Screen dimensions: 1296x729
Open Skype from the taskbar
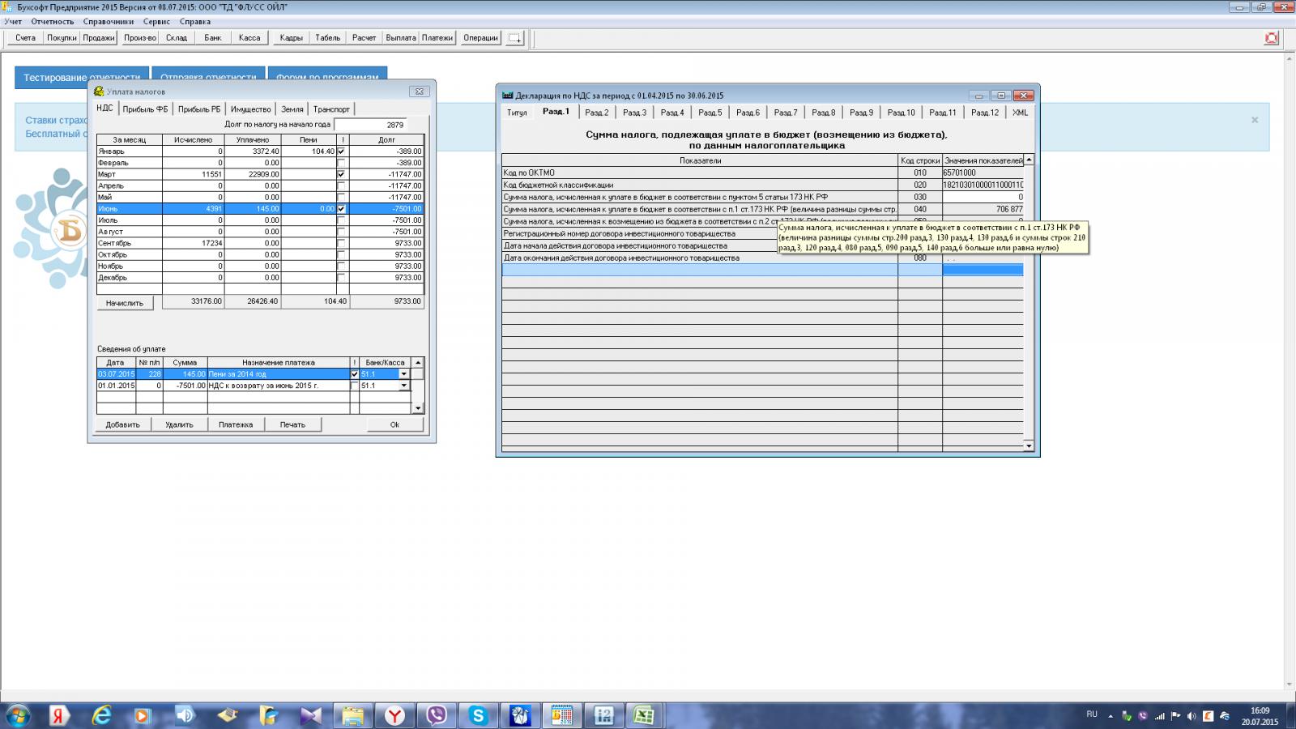[478, 715]
